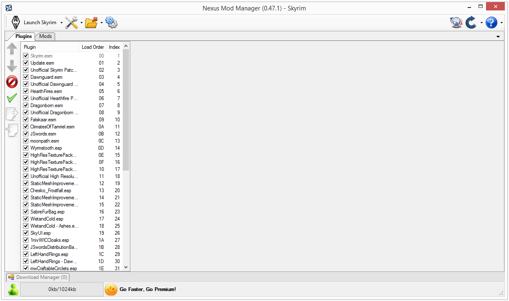Disable all plugins with the red icon

12,82
